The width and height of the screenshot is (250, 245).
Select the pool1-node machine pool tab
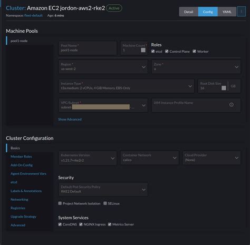pos(30,41)
